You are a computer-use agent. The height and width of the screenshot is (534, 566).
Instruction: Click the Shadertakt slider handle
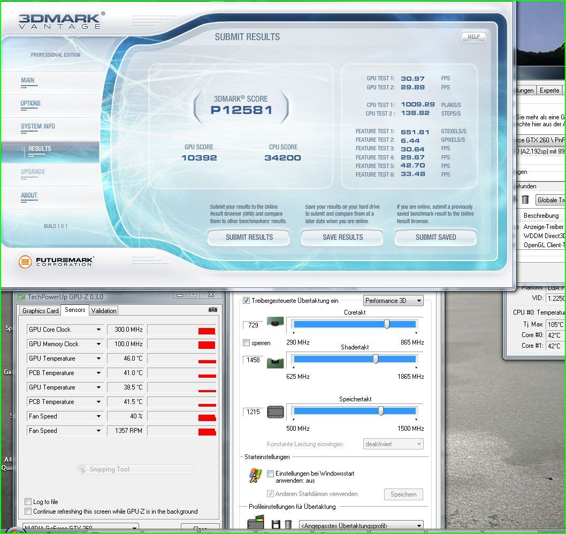376,358
